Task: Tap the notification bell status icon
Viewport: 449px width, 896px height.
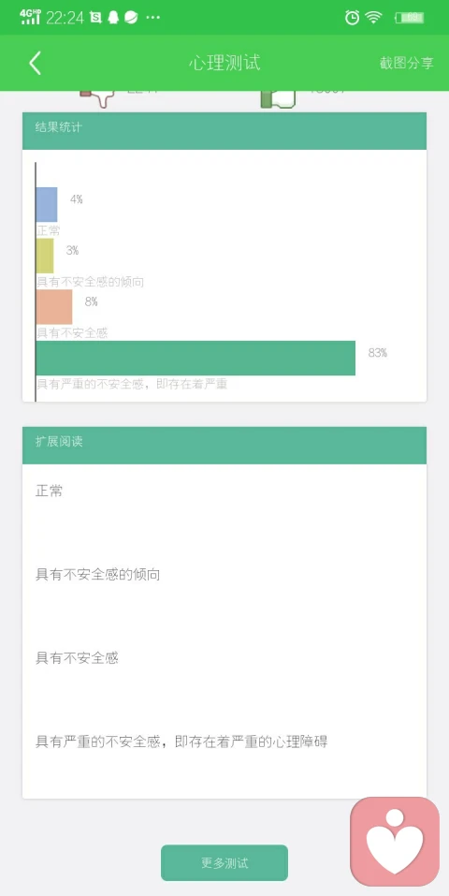Action: pyautogui.click(x=113, y=18)
